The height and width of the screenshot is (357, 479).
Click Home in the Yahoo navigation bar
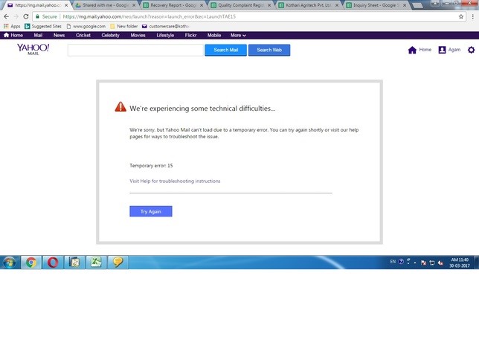click(13, 35)
